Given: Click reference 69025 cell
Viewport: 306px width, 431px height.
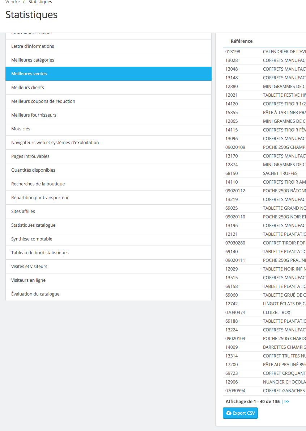Looking at the screenshot, I should [x=231, y=208].
